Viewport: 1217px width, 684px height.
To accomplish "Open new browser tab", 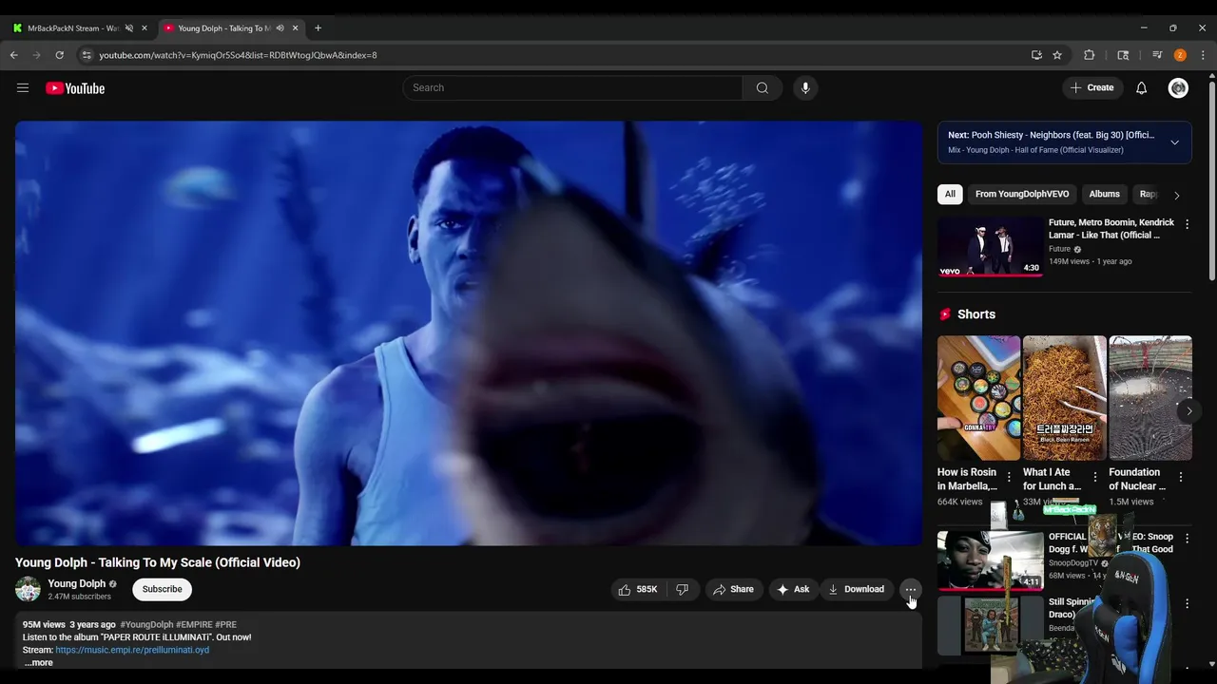I will pyautogui.click(x=318, y=28).
